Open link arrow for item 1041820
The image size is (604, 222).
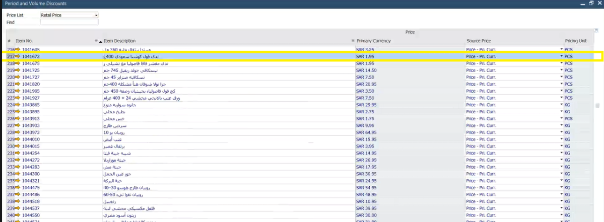click(17, 84)
